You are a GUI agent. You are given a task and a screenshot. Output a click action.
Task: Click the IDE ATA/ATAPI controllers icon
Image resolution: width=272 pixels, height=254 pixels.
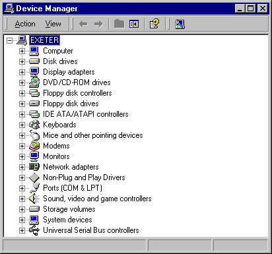34,114
